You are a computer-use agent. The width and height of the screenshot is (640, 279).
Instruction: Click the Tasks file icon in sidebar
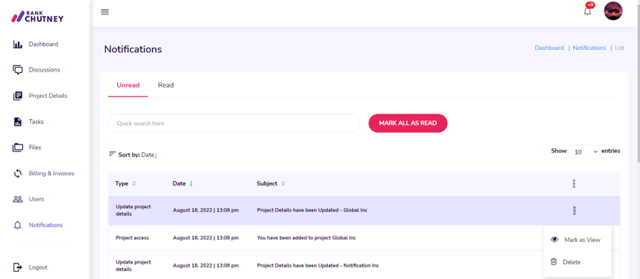point(17,121)
